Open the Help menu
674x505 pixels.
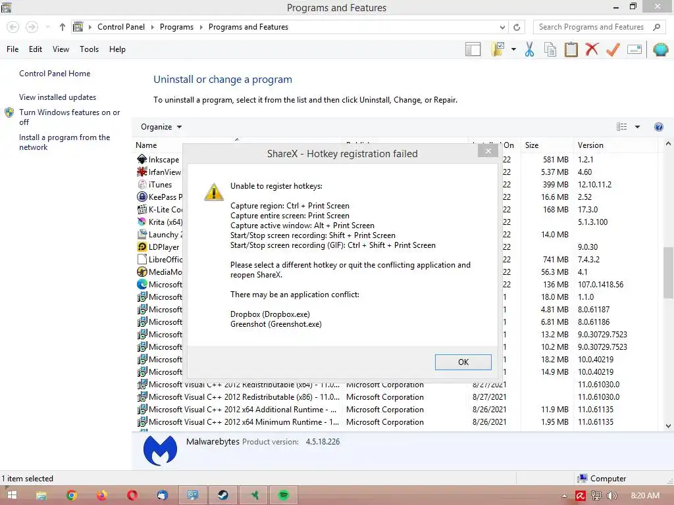[117, 49]
